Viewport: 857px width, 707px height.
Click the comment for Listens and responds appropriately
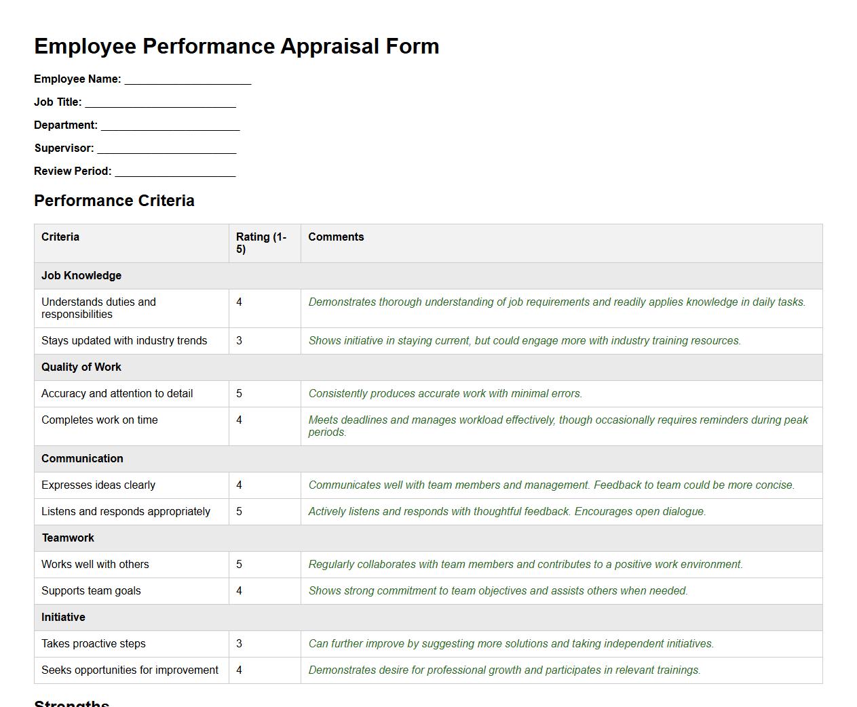(507, 511)
